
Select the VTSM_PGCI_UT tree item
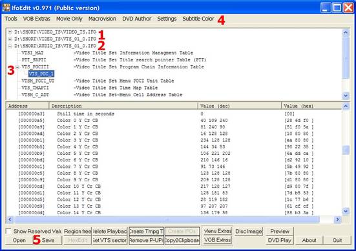coord(37,81)
